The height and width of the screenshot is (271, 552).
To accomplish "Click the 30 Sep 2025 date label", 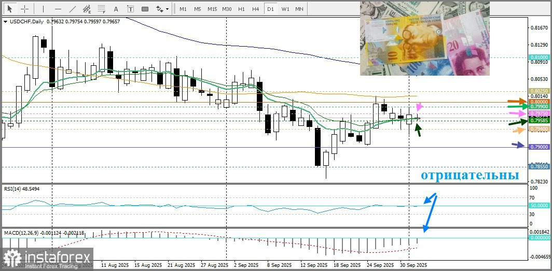I will click(415, 265).
